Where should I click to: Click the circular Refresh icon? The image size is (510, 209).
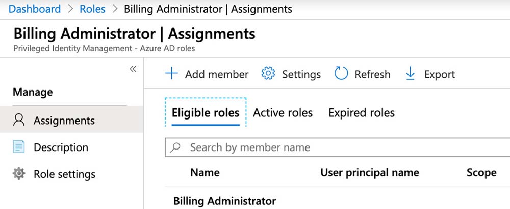(341, 74)
